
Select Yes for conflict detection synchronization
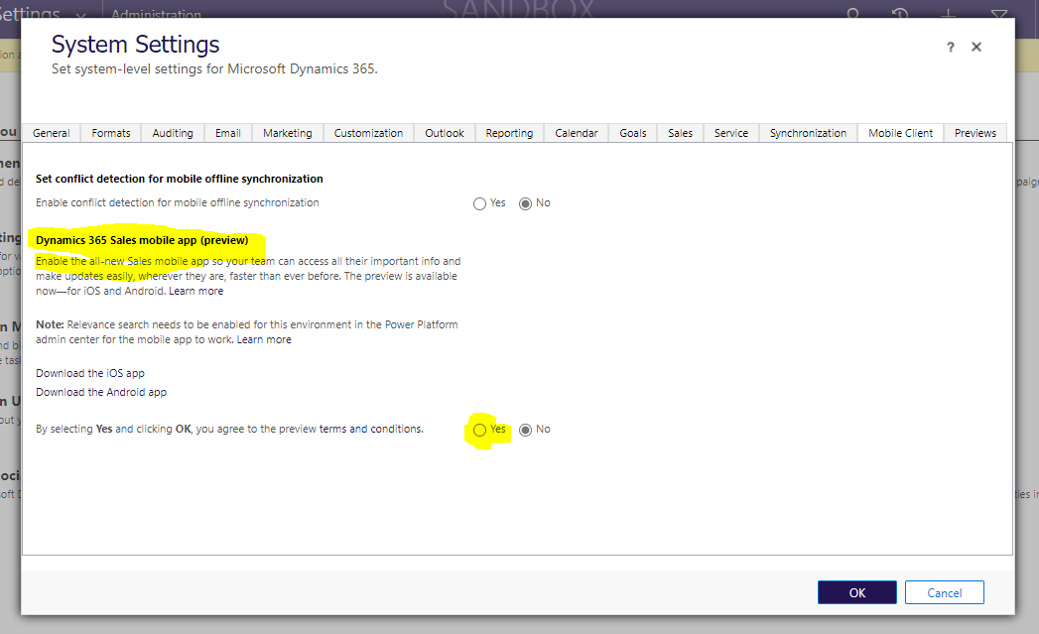click(480, 203)
